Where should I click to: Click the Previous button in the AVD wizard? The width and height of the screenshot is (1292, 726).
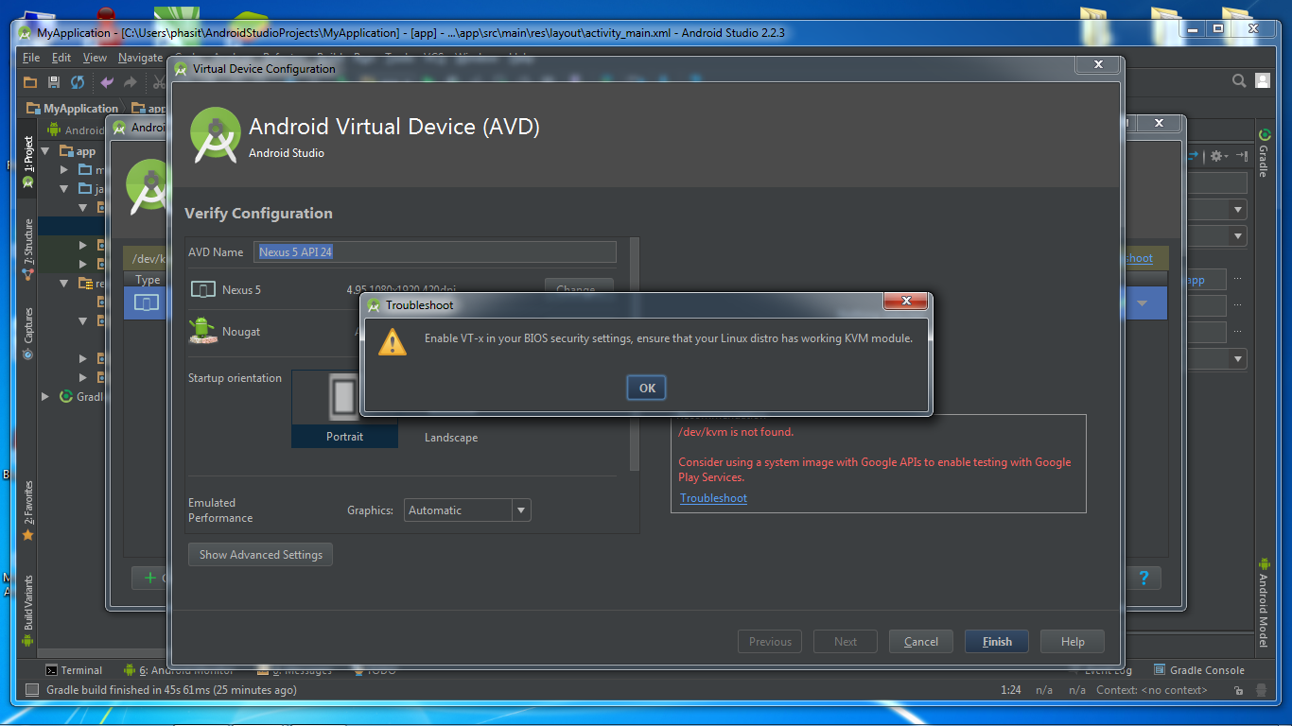770,642
